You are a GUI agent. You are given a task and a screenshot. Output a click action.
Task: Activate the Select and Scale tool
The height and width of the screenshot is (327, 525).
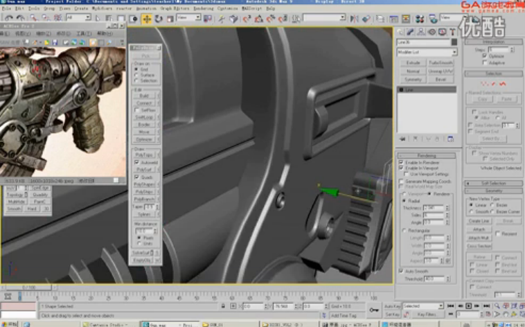170,19
